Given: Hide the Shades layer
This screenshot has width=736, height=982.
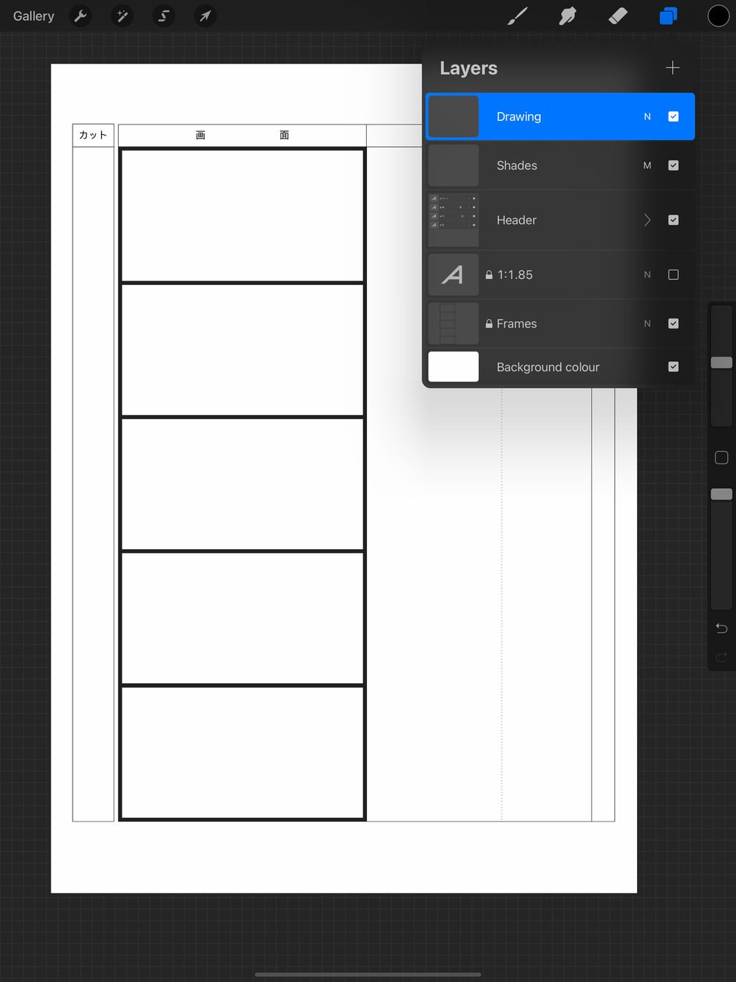Looking at the screenshot, I should (x=674, y=165).
